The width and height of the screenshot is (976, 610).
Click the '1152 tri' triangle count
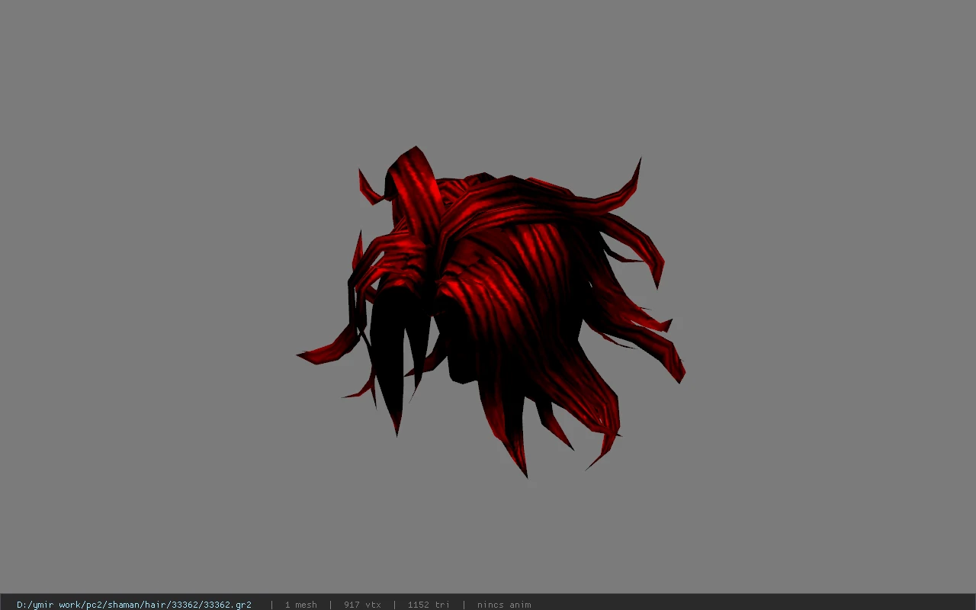[429, 605]
